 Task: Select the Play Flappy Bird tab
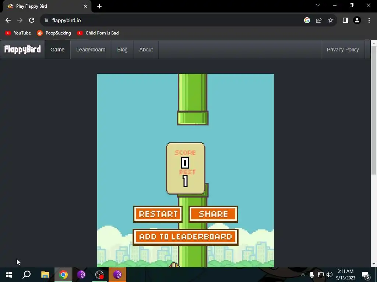pos(47,7)
